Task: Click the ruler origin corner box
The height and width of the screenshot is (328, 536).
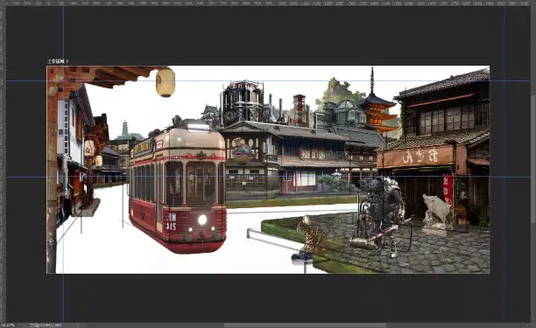Action: pos(3,3)
